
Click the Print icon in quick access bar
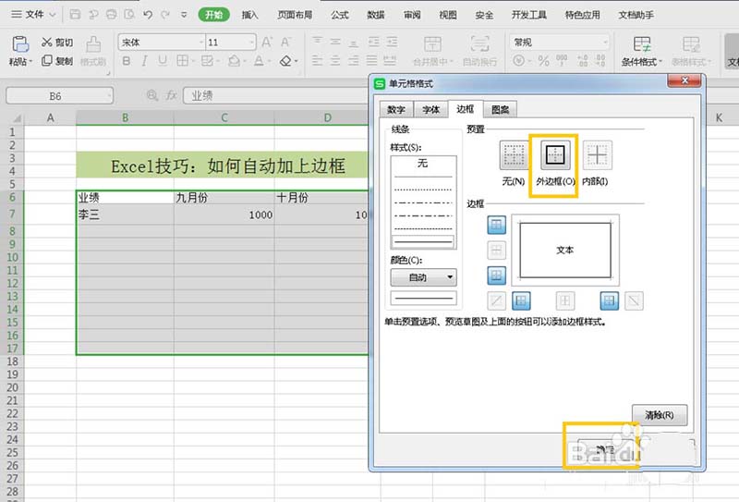(111, 15)
